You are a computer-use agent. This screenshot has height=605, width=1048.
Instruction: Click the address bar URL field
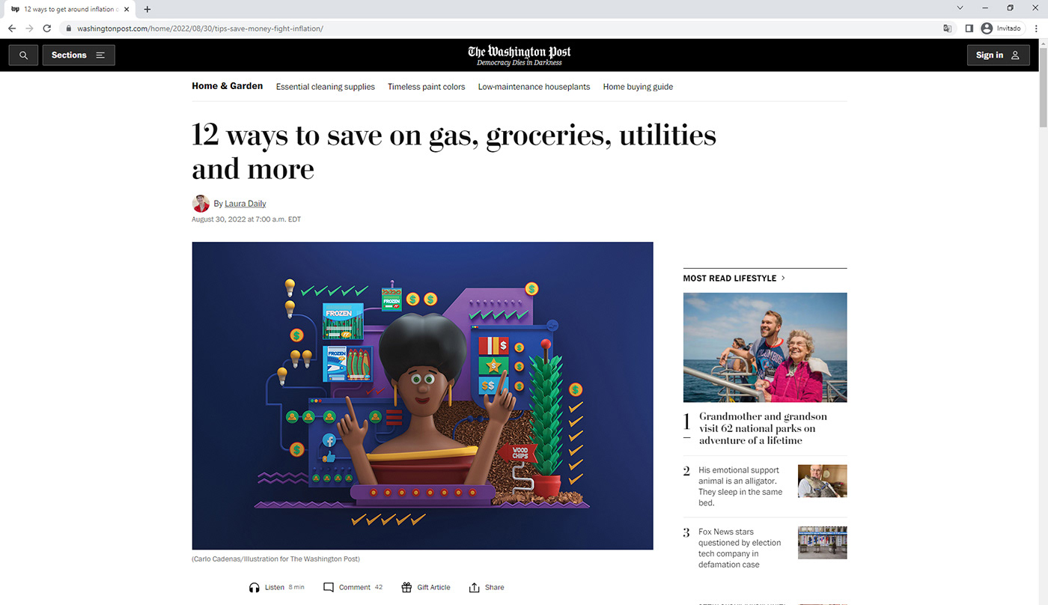[494, 28]
